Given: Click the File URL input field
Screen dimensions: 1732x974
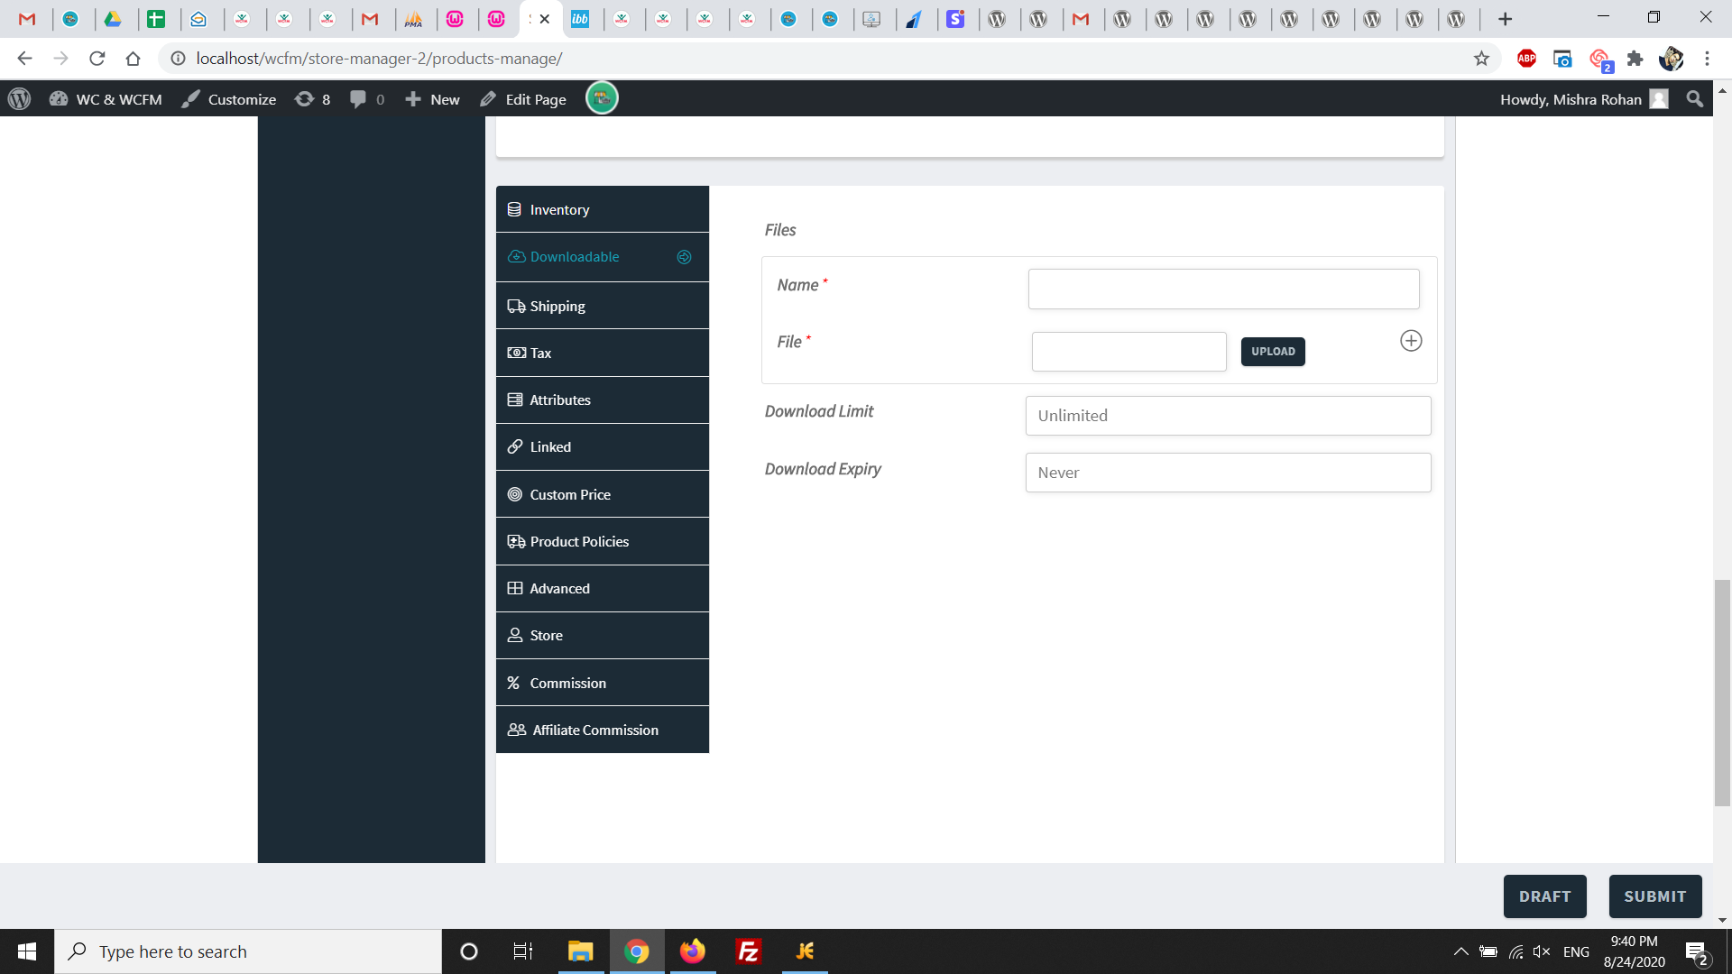Looking at the screenshot, I should pyautogui.click(x=1129, y=352).
